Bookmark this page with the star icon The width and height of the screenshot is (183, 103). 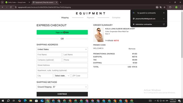[x=164, y=7]
